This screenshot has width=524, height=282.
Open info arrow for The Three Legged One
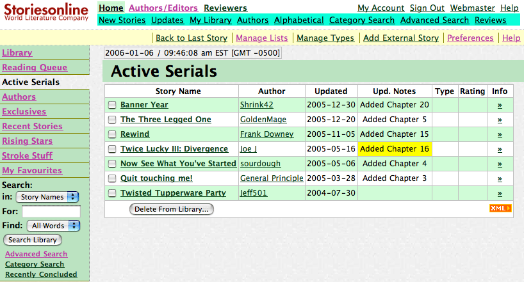tap(500, 120)
